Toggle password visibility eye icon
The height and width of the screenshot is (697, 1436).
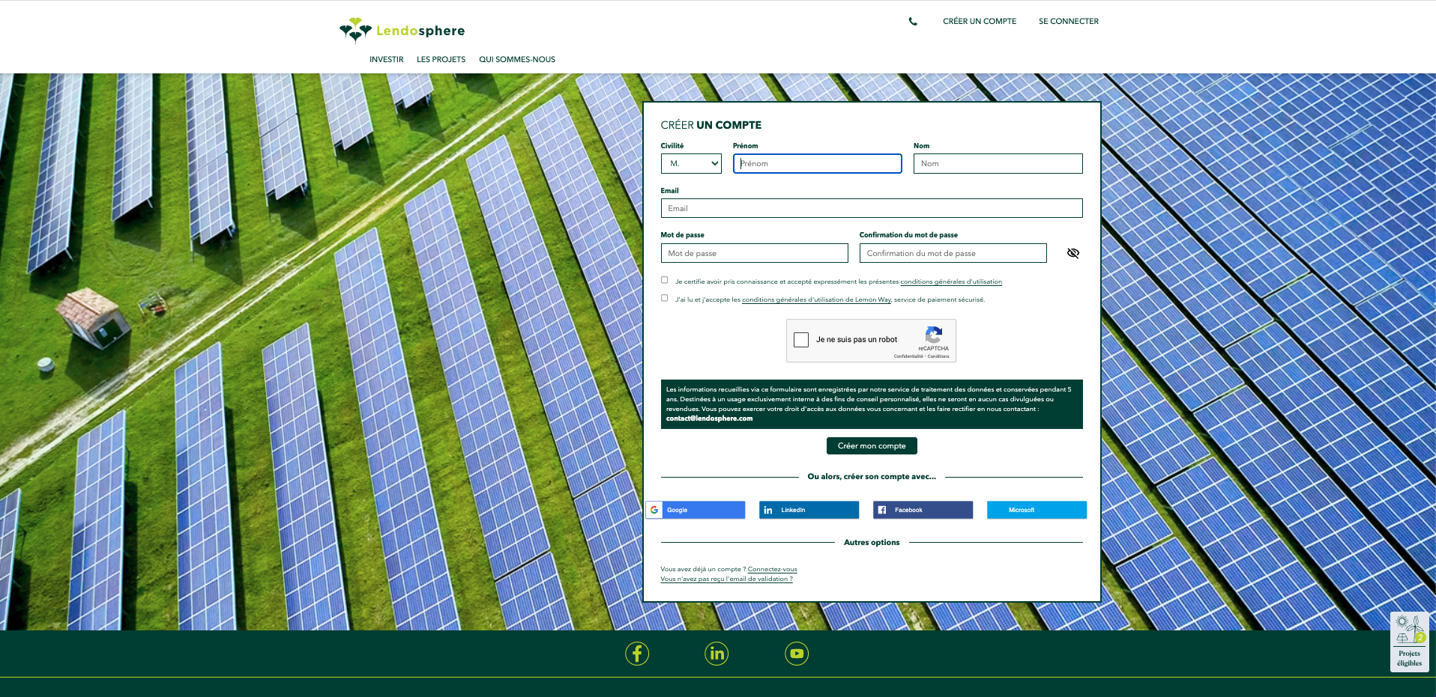1073,253
